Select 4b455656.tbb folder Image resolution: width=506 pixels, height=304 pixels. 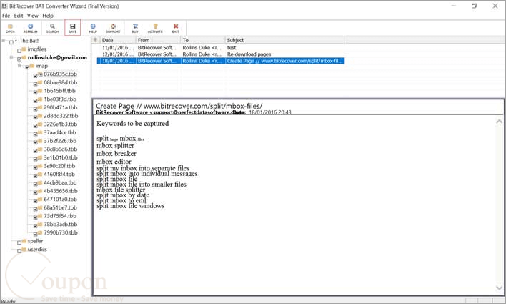pos(61,191)
